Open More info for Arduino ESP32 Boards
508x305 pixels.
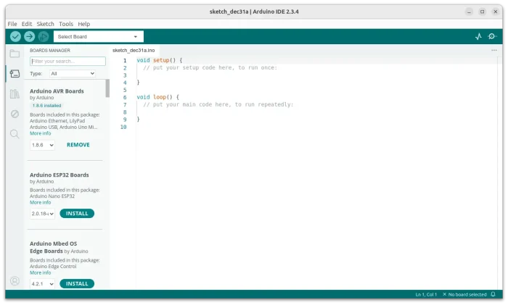click(x=40, y=202)
